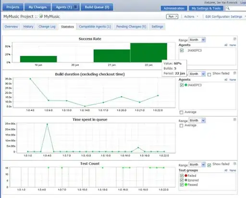246x198 pixels.
Task: Expand the Run button dropdown arrow
Action: (176, 16)
